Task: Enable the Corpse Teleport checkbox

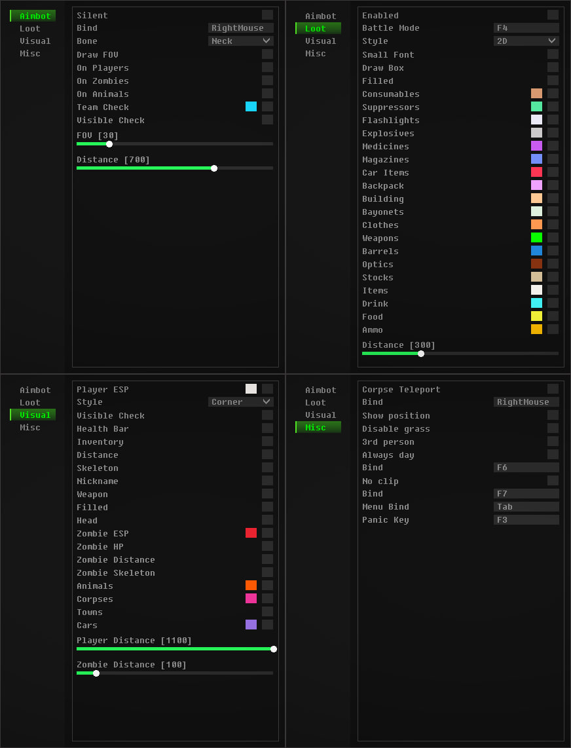Action: 553,389
